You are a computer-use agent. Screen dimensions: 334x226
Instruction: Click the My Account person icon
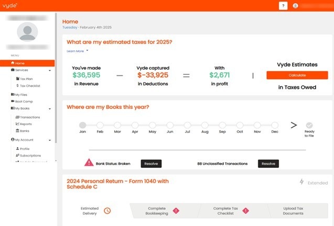coord(13,140)
